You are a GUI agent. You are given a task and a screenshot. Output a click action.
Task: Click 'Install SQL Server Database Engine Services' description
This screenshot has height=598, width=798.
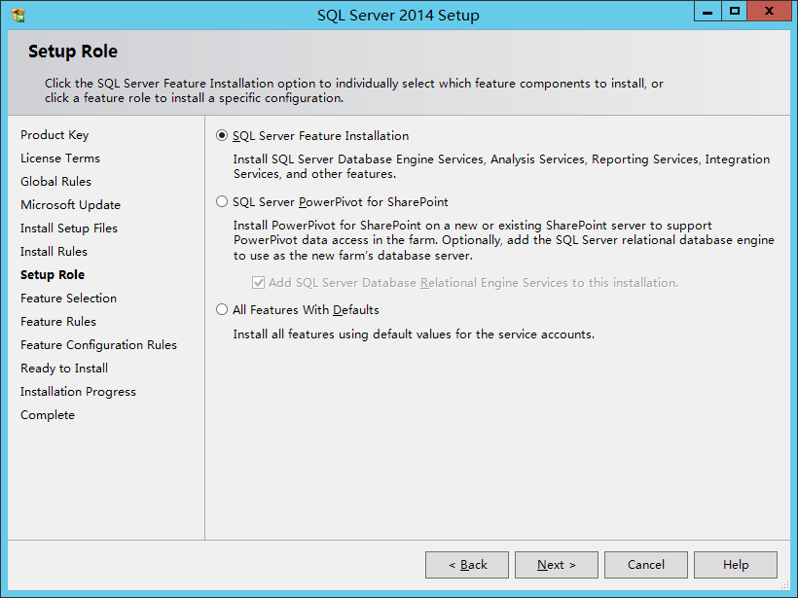(x=501, y=167)
